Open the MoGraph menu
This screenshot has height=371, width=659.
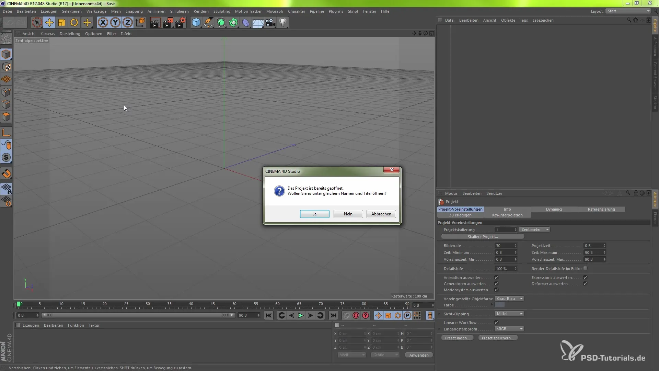point(274,11)
